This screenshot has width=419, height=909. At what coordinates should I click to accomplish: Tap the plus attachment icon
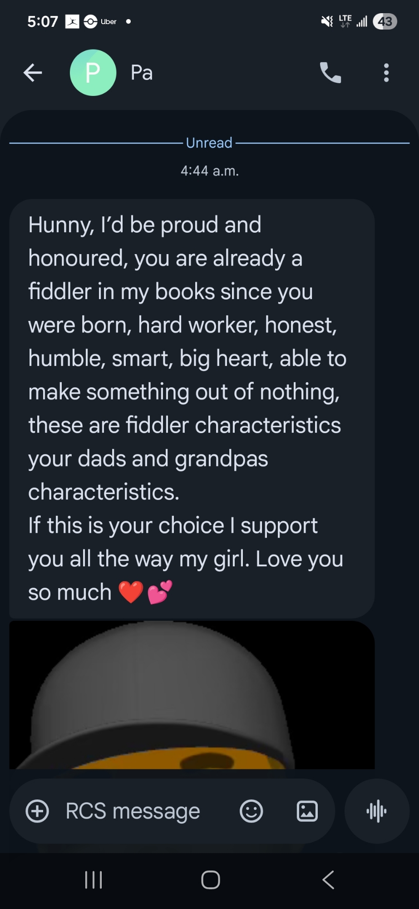click(37, 811)
